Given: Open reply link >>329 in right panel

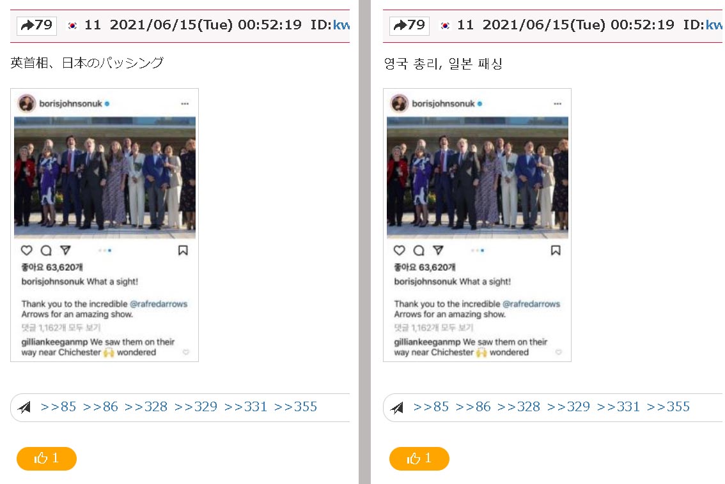Looking at the screenshot, I should coord(568,407).
